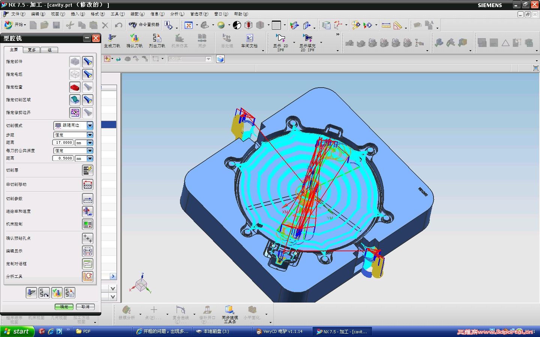Viewport: 540px width, 337px height.
Task: Open 机床控制 machine control button
Action: 88,224
